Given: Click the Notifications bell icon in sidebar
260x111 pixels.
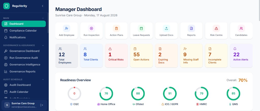Looking at the screenshot, I should tap(6, 37).
